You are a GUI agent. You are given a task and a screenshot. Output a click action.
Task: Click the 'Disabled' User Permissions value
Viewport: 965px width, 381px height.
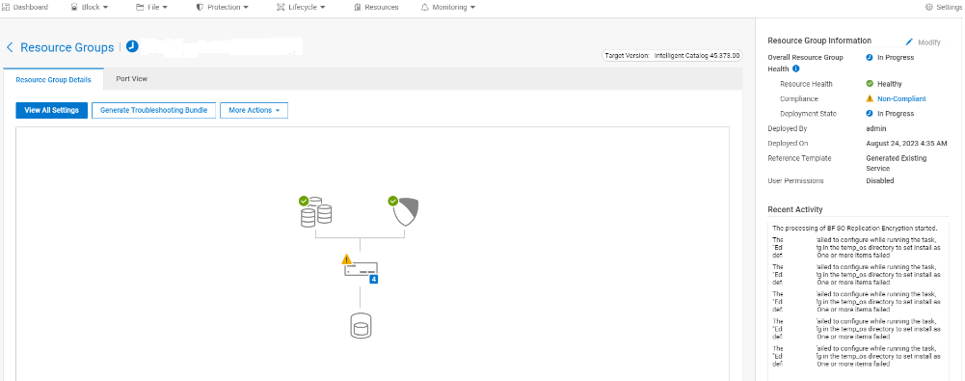coord(880,181)
